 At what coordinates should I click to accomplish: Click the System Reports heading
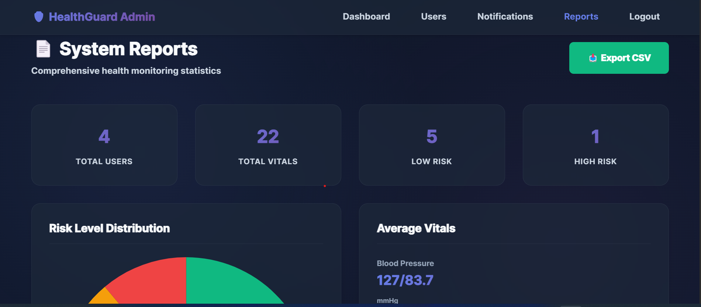pyautogui.click(x=128, y=49)
